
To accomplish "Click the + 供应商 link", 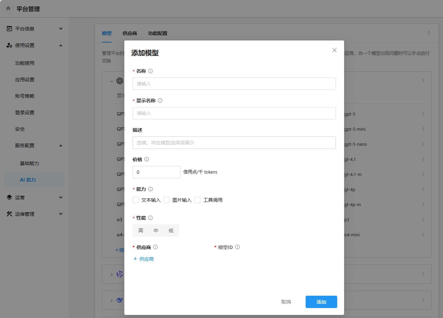I will pos(144,259).
